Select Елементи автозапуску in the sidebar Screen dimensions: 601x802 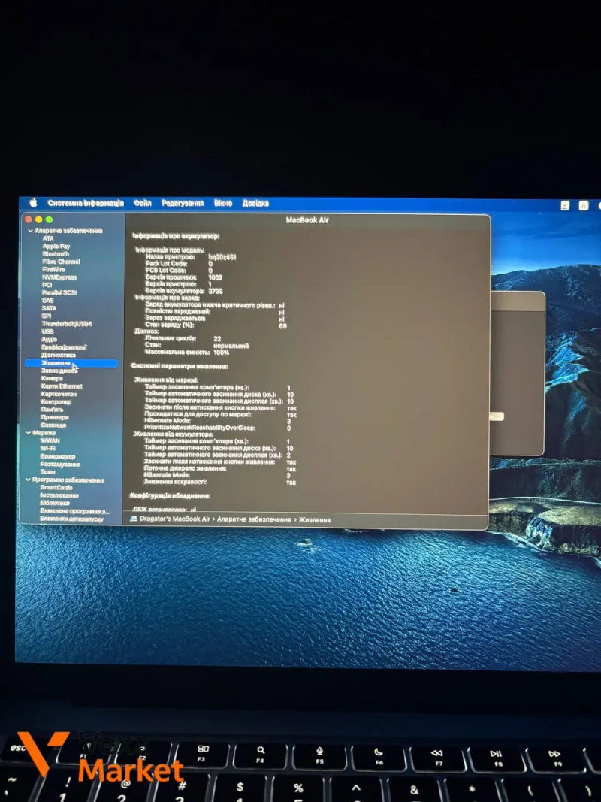(71, 519)
